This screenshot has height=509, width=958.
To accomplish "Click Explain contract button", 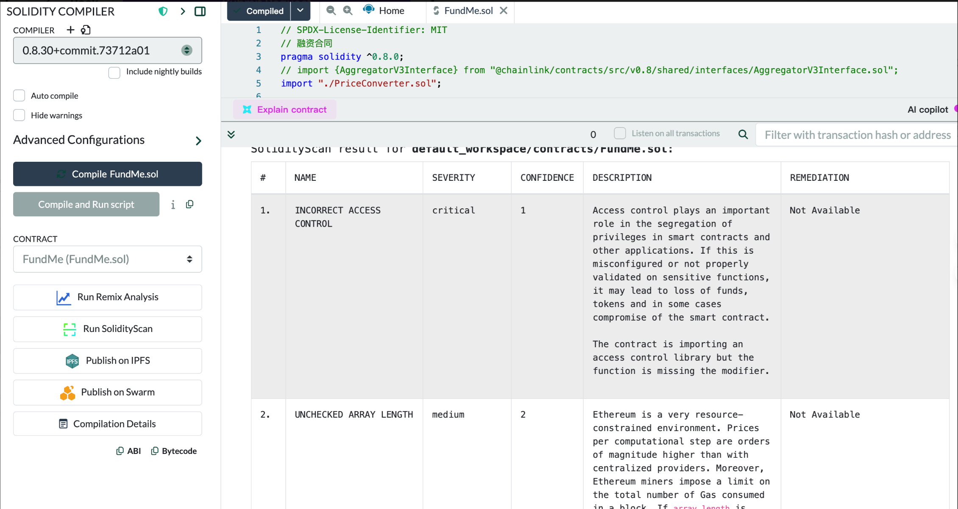I will (284, 110).
